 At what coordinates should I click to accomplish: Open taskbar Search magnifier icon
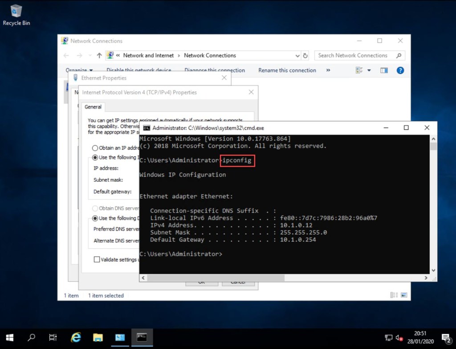[x=31, y=337]
